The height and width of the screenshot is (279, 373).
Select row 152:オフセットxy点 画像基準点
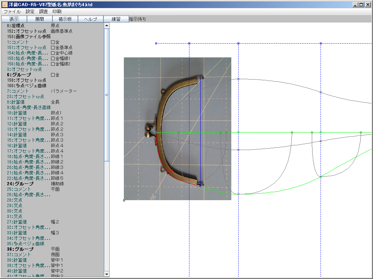40,31
